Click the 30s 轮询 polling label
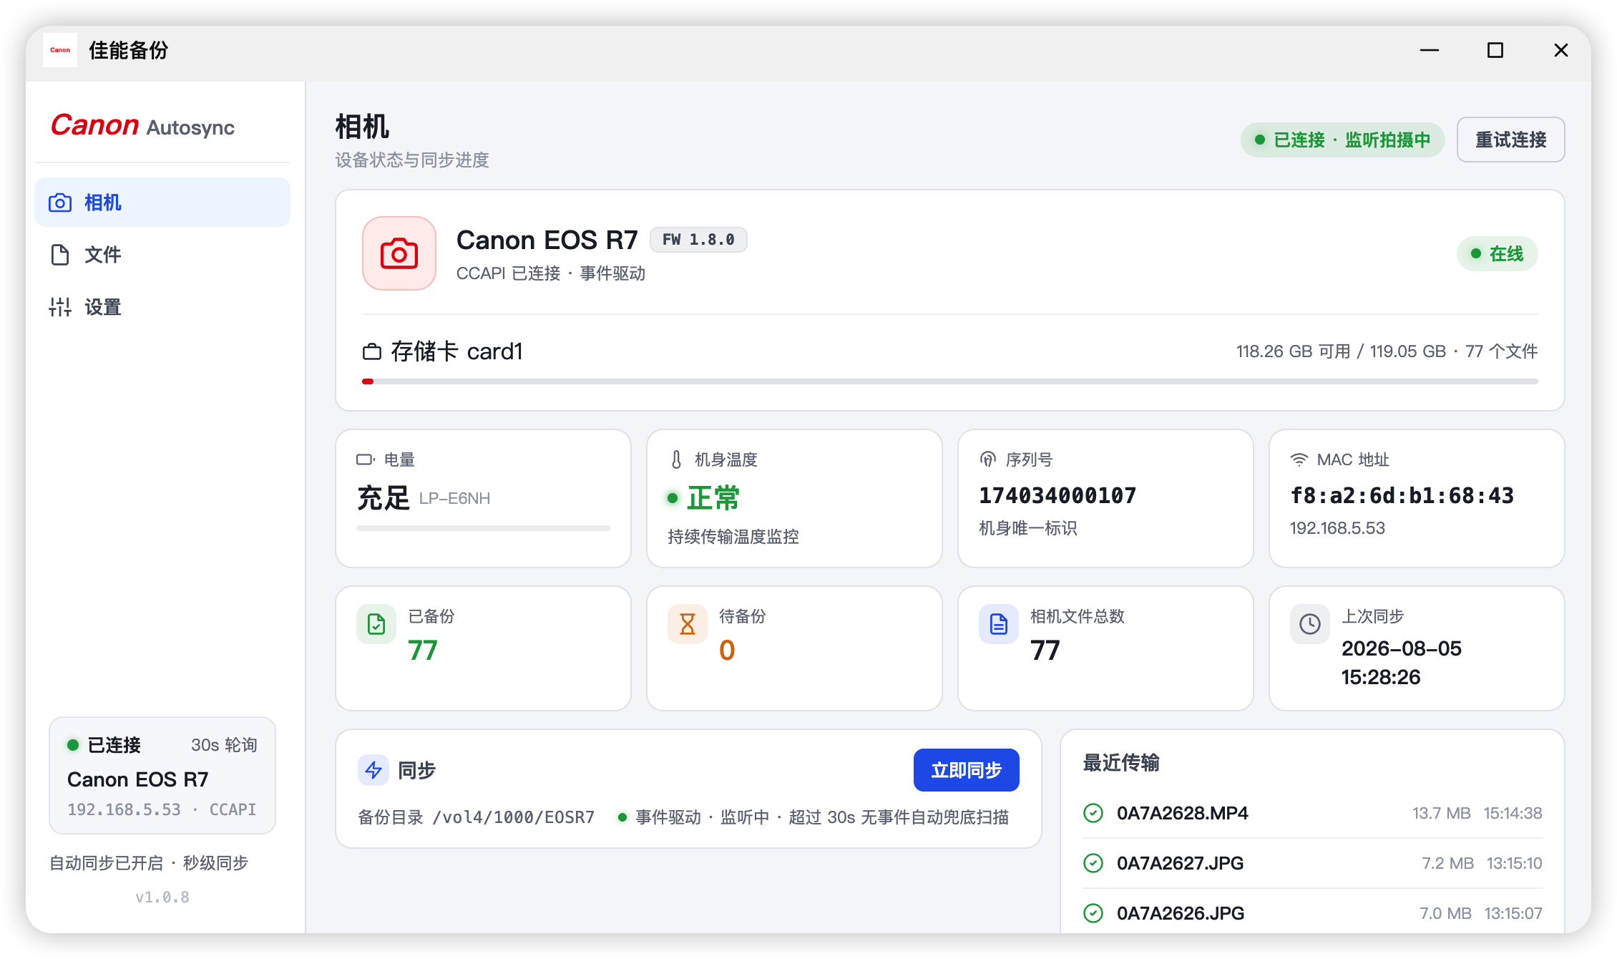 click(x=224, y=745)
